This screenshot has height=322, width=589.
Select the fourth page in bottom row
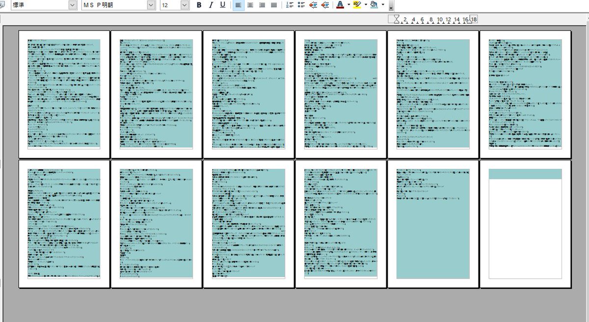click(x=341, y=224)
